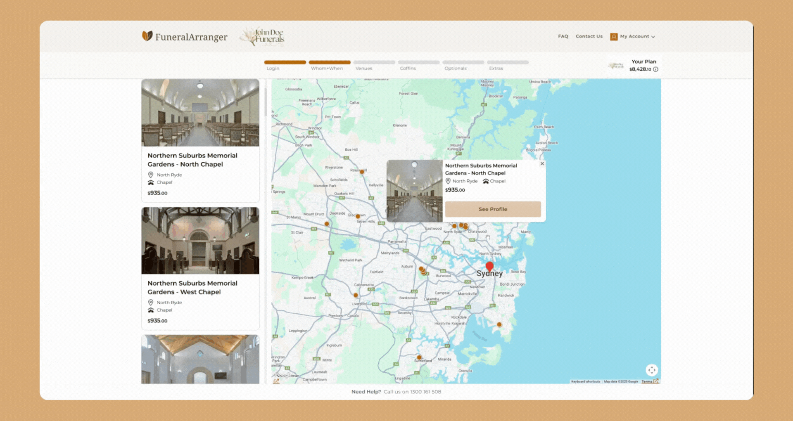This screenshot has height=421, width=793.
Task: Go to the Coffins step
Action: point(418,65)
